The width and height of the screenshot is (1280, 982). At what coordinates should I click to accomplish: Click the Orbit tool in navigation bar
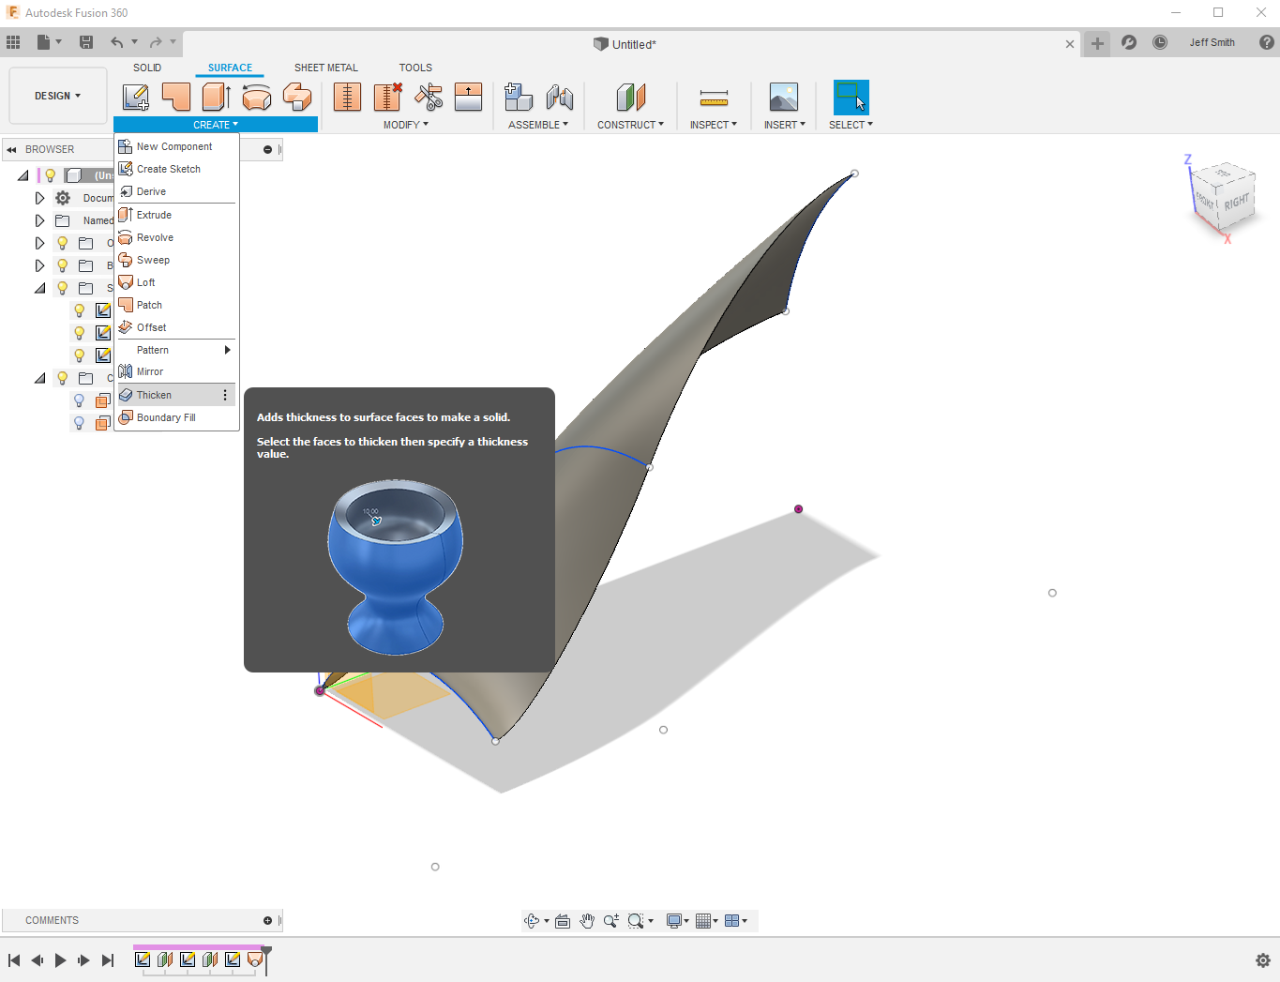(532, 921)
